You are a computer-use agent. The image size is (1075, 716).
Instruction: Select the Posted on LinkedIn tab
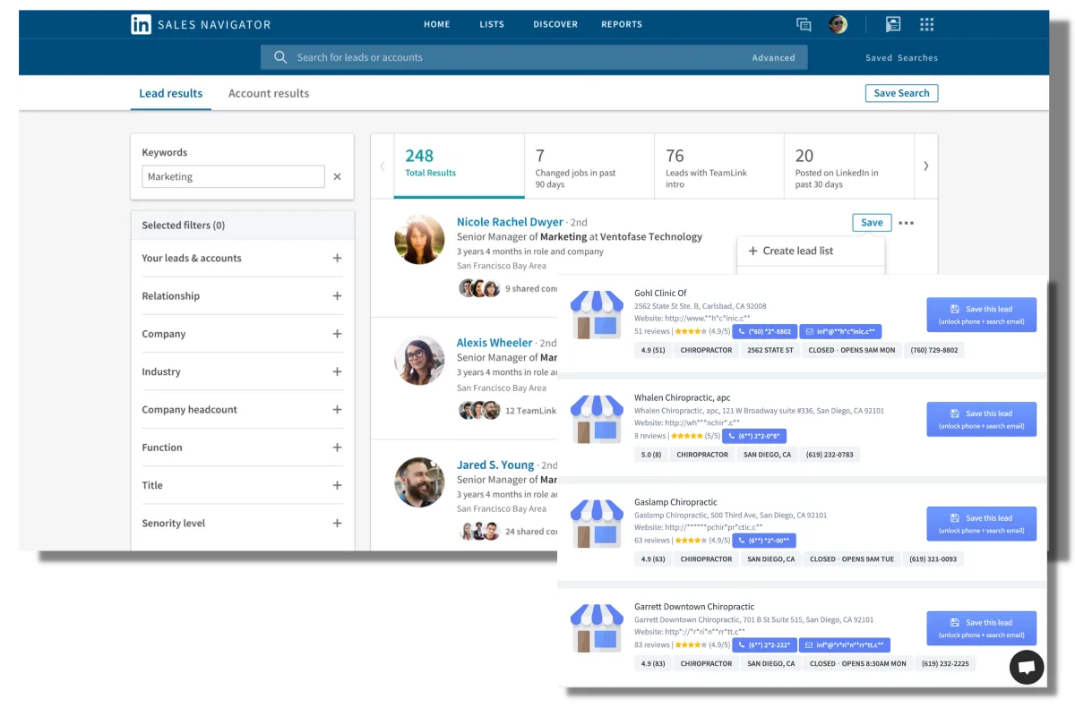pos(849,166)
